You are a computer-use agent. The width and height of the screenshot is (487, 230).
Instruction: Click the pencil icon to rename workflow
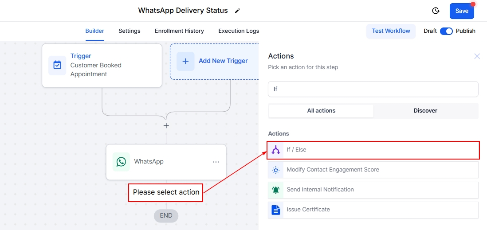point(237,11)
